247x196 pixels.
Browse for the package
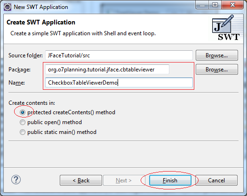(217, 70)
